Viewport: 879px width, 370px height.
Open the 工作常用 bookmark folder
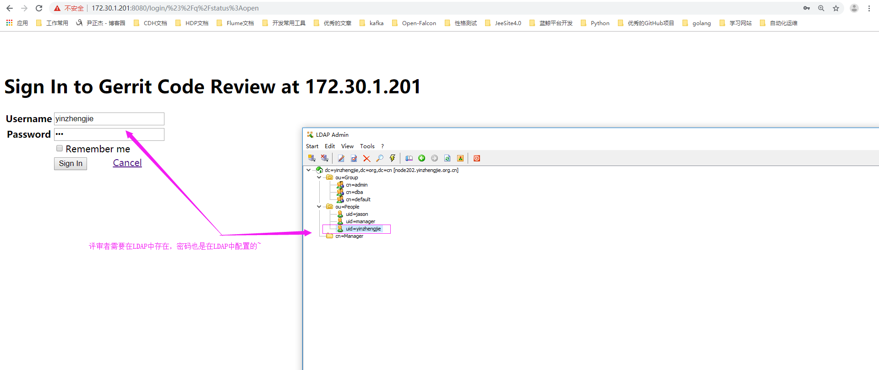click(52, 23)
